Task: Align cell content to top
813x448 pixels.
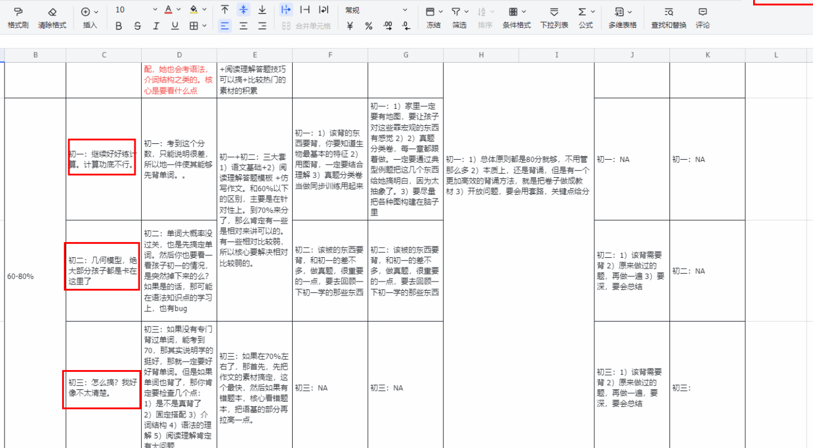Action: click(x=225, y=10)
